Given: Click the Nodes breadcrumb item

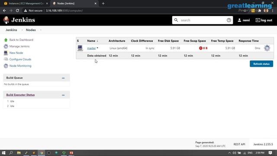Looking at the screenshot, I should [31, 30].
